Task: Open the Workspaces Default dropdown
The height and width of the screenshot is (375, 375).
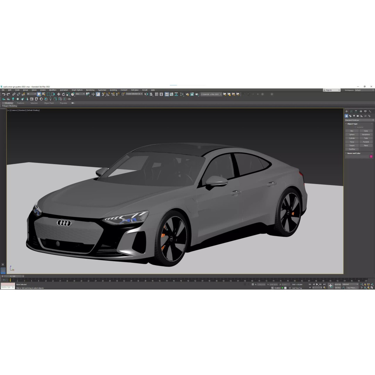Action: tap(364, 90)
